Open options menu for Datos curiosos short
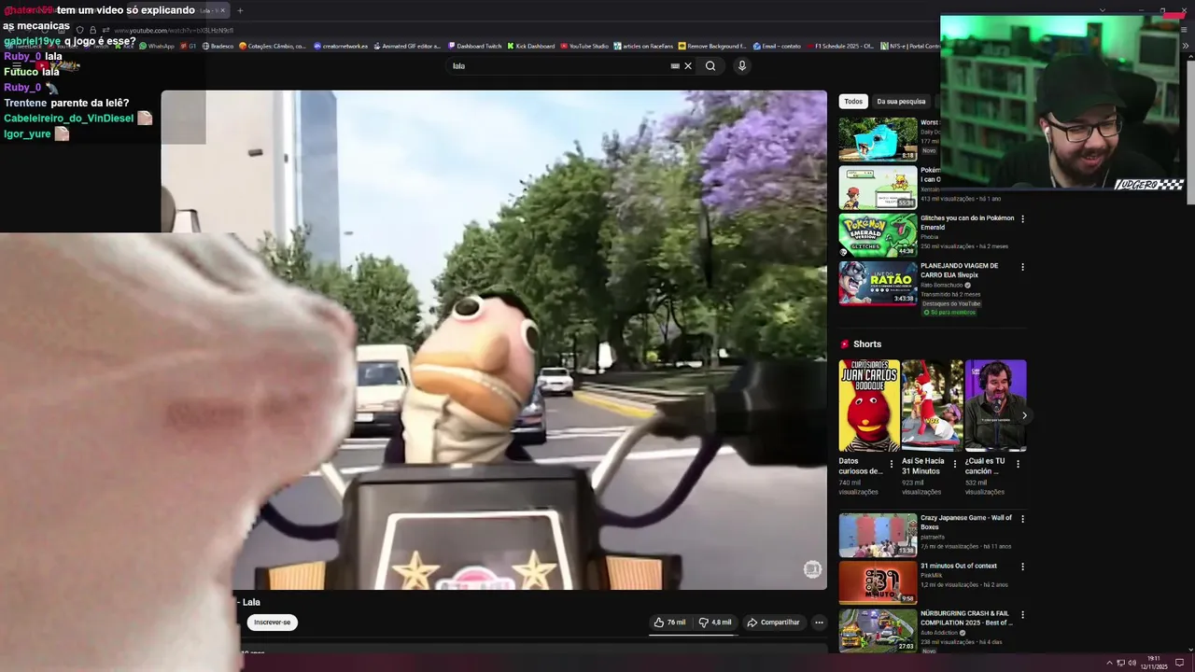Viewport: 1195px width, 672px height. point(891,464)
